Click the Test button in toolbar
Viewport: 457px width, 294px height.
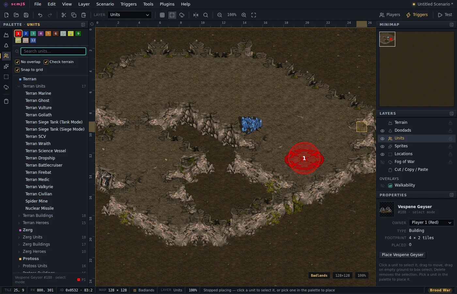tap(445, 15)
